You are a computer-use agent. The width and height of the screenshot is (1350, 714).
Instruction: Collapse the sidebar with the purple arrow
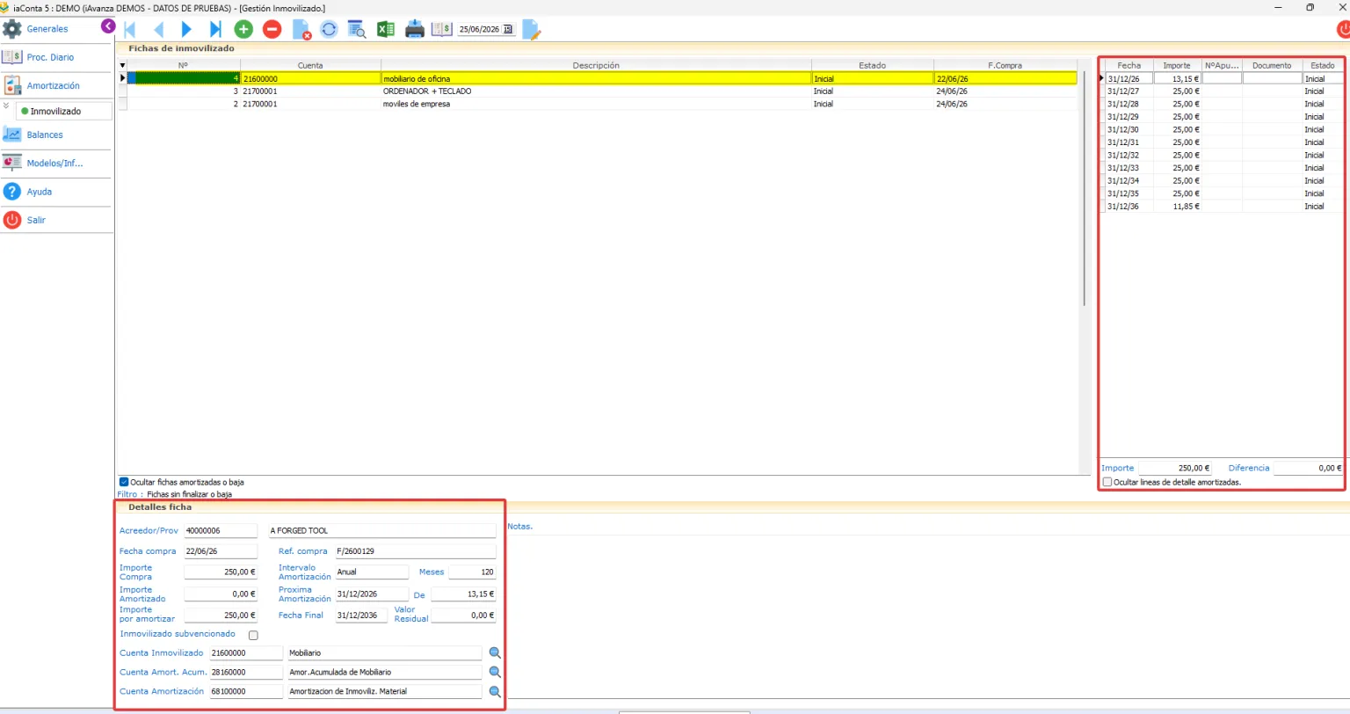coord(108,26)
